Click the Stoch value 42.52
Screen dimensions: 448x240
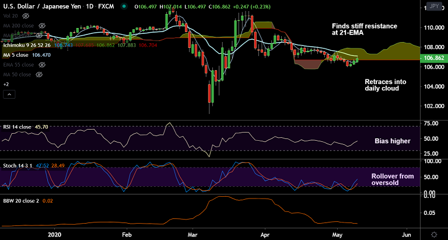(42, 166)
